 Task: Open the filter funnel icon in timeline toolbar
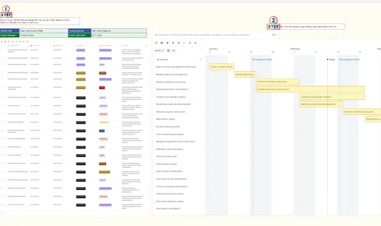tap(173, 43)
